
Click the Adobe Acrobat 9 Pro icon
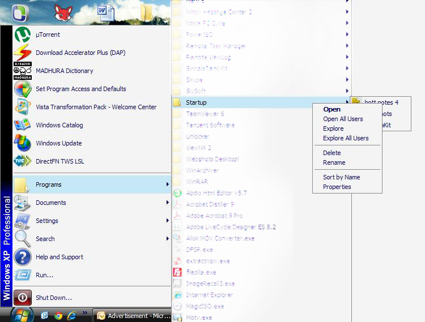(x=177, y=216)
